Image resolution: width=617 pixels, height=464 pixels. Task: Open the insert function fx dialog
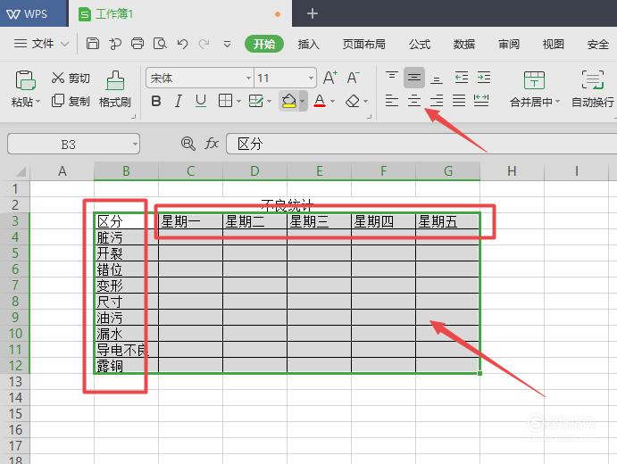[x=212, y=143]
